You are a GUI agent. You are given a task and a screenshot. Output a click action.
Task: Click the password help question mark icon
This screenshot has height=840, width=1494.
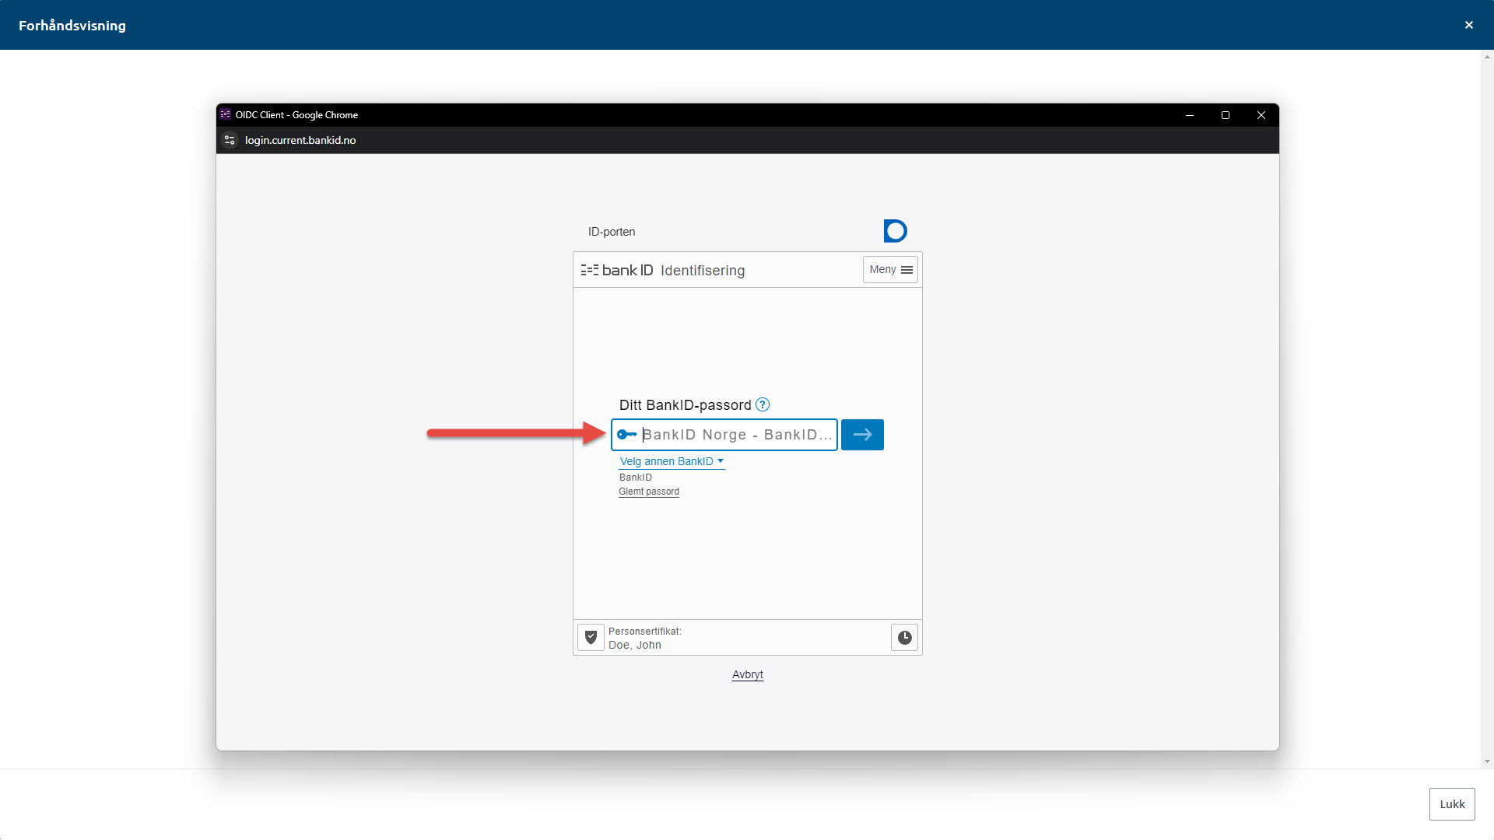763,404
